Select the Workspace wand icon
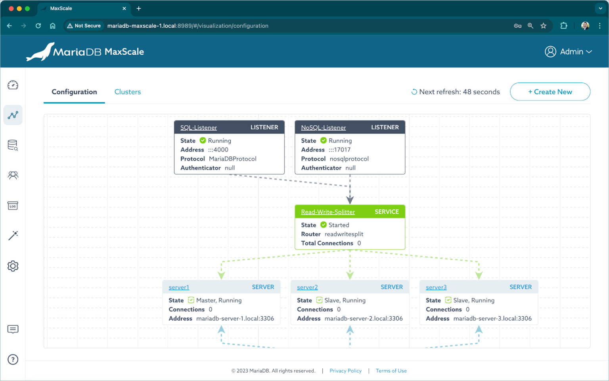Screen dimensions: 609x381 click(13, 235)
